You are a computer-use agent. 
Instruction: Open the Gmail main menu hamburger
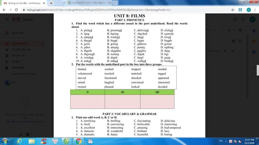tap(7, 20)
